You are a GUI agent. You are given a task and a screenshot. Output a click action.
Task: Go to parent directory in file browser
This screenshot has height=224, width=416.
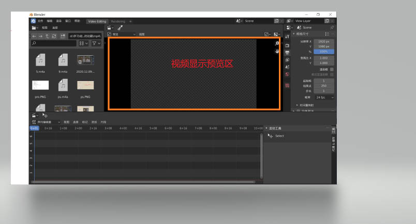[x=47, y=36]
